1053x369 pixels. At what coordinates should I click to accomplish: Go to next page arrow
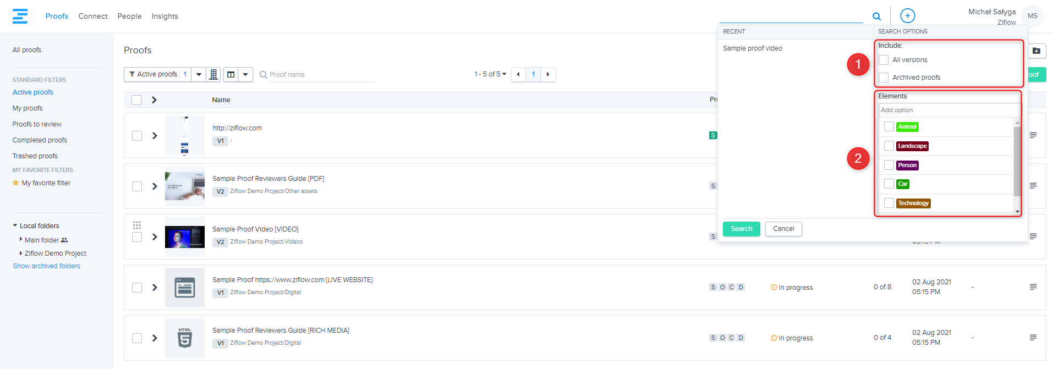(x=548, y=74)
